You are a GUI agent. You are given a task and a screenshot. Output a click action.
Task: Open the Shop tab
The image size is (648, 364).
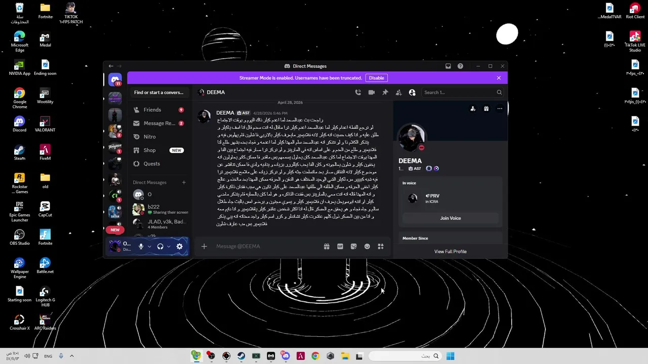159,150
